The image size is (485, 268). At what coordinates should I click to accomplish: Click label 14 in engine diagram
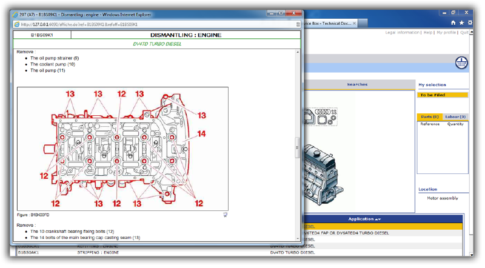pos(201,133)
